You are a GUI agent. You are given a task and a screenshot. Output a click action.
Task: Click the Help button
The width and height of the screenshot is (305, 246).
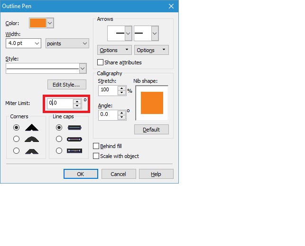pos(156,174)
